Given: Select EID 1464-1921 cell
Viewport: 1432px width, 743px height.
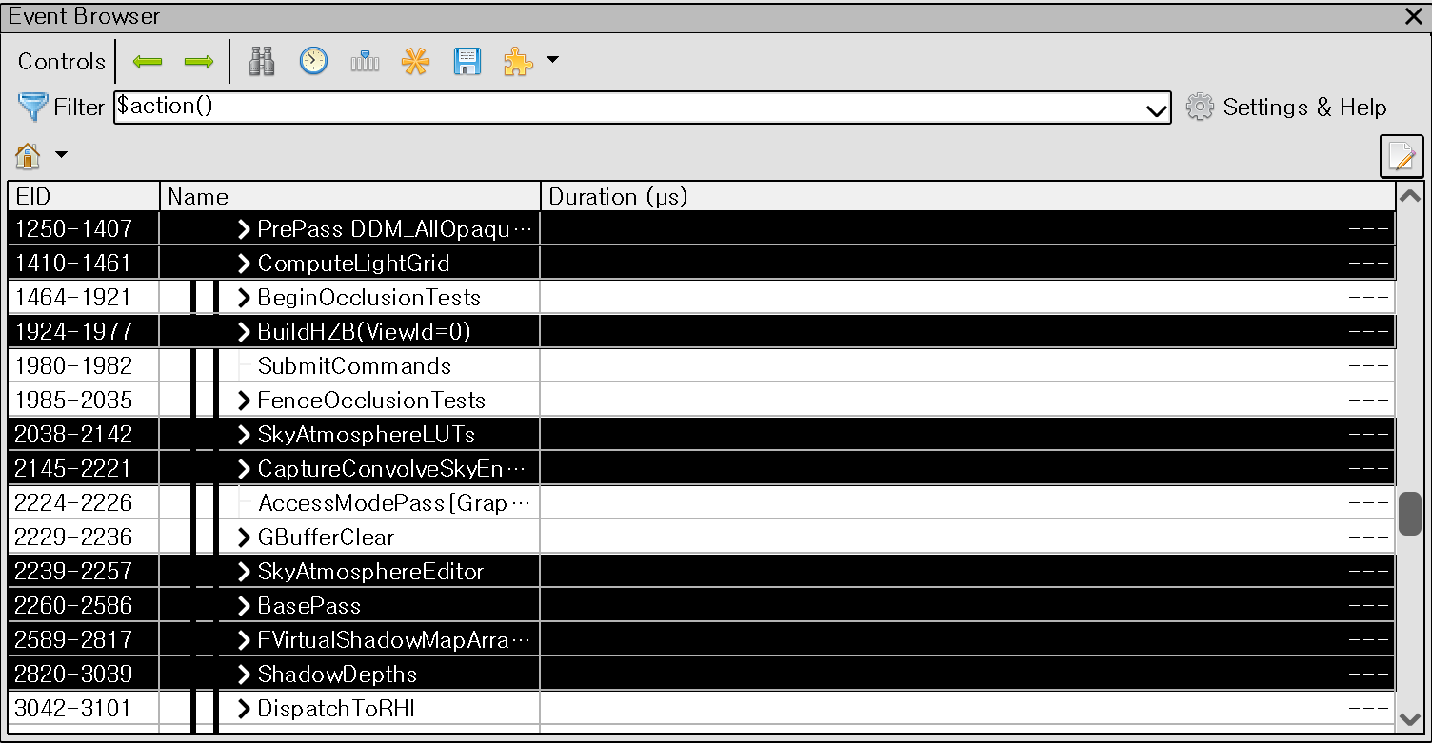Looking at the screenshot, I should point(84,298).
